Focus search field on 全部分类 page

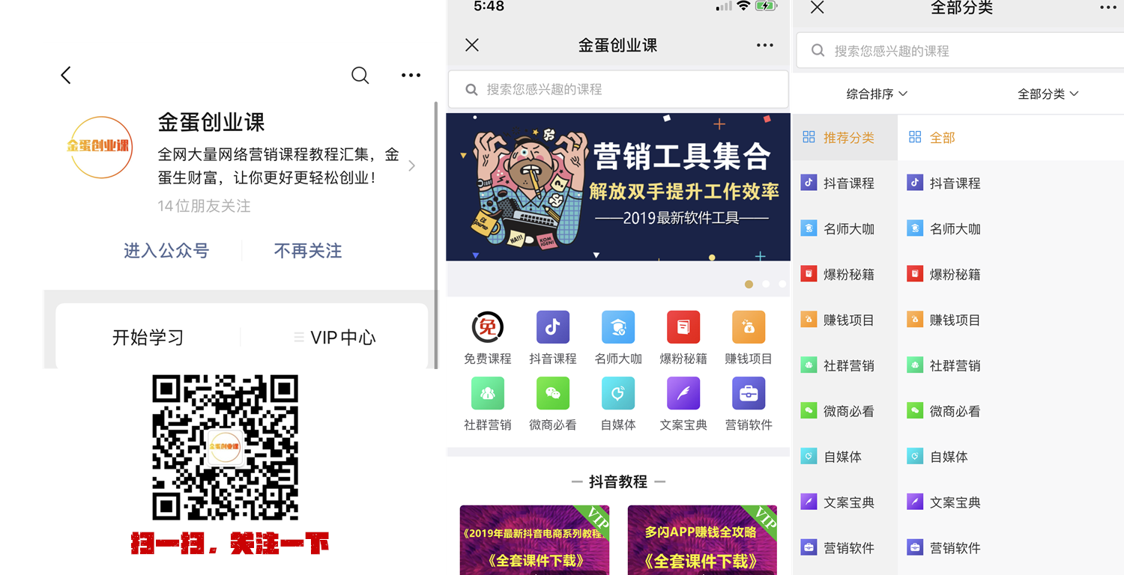point(960,51)
